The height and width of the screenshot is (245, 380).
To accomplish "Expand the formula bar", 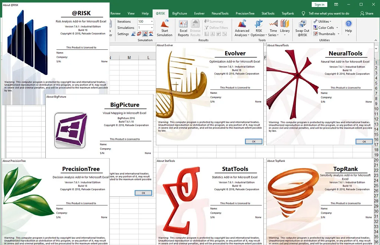I will coord(376,49).
